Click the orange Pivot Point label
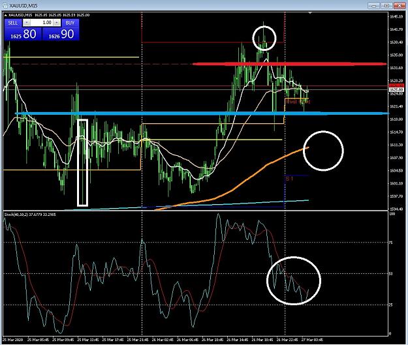 click(x=298, y=102)
